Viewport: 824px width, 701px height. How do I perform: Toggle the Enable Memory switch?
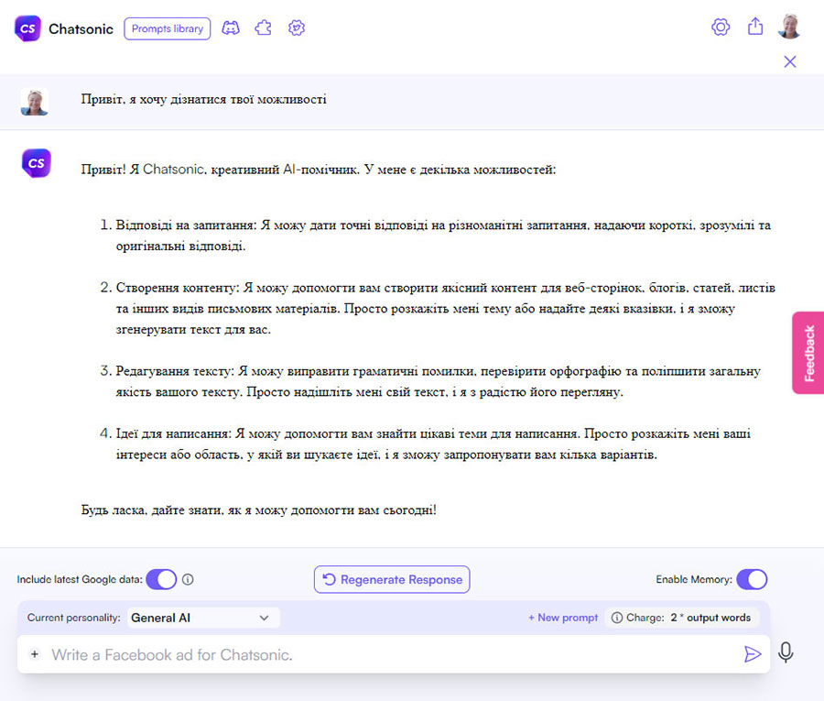click(752, 579)
